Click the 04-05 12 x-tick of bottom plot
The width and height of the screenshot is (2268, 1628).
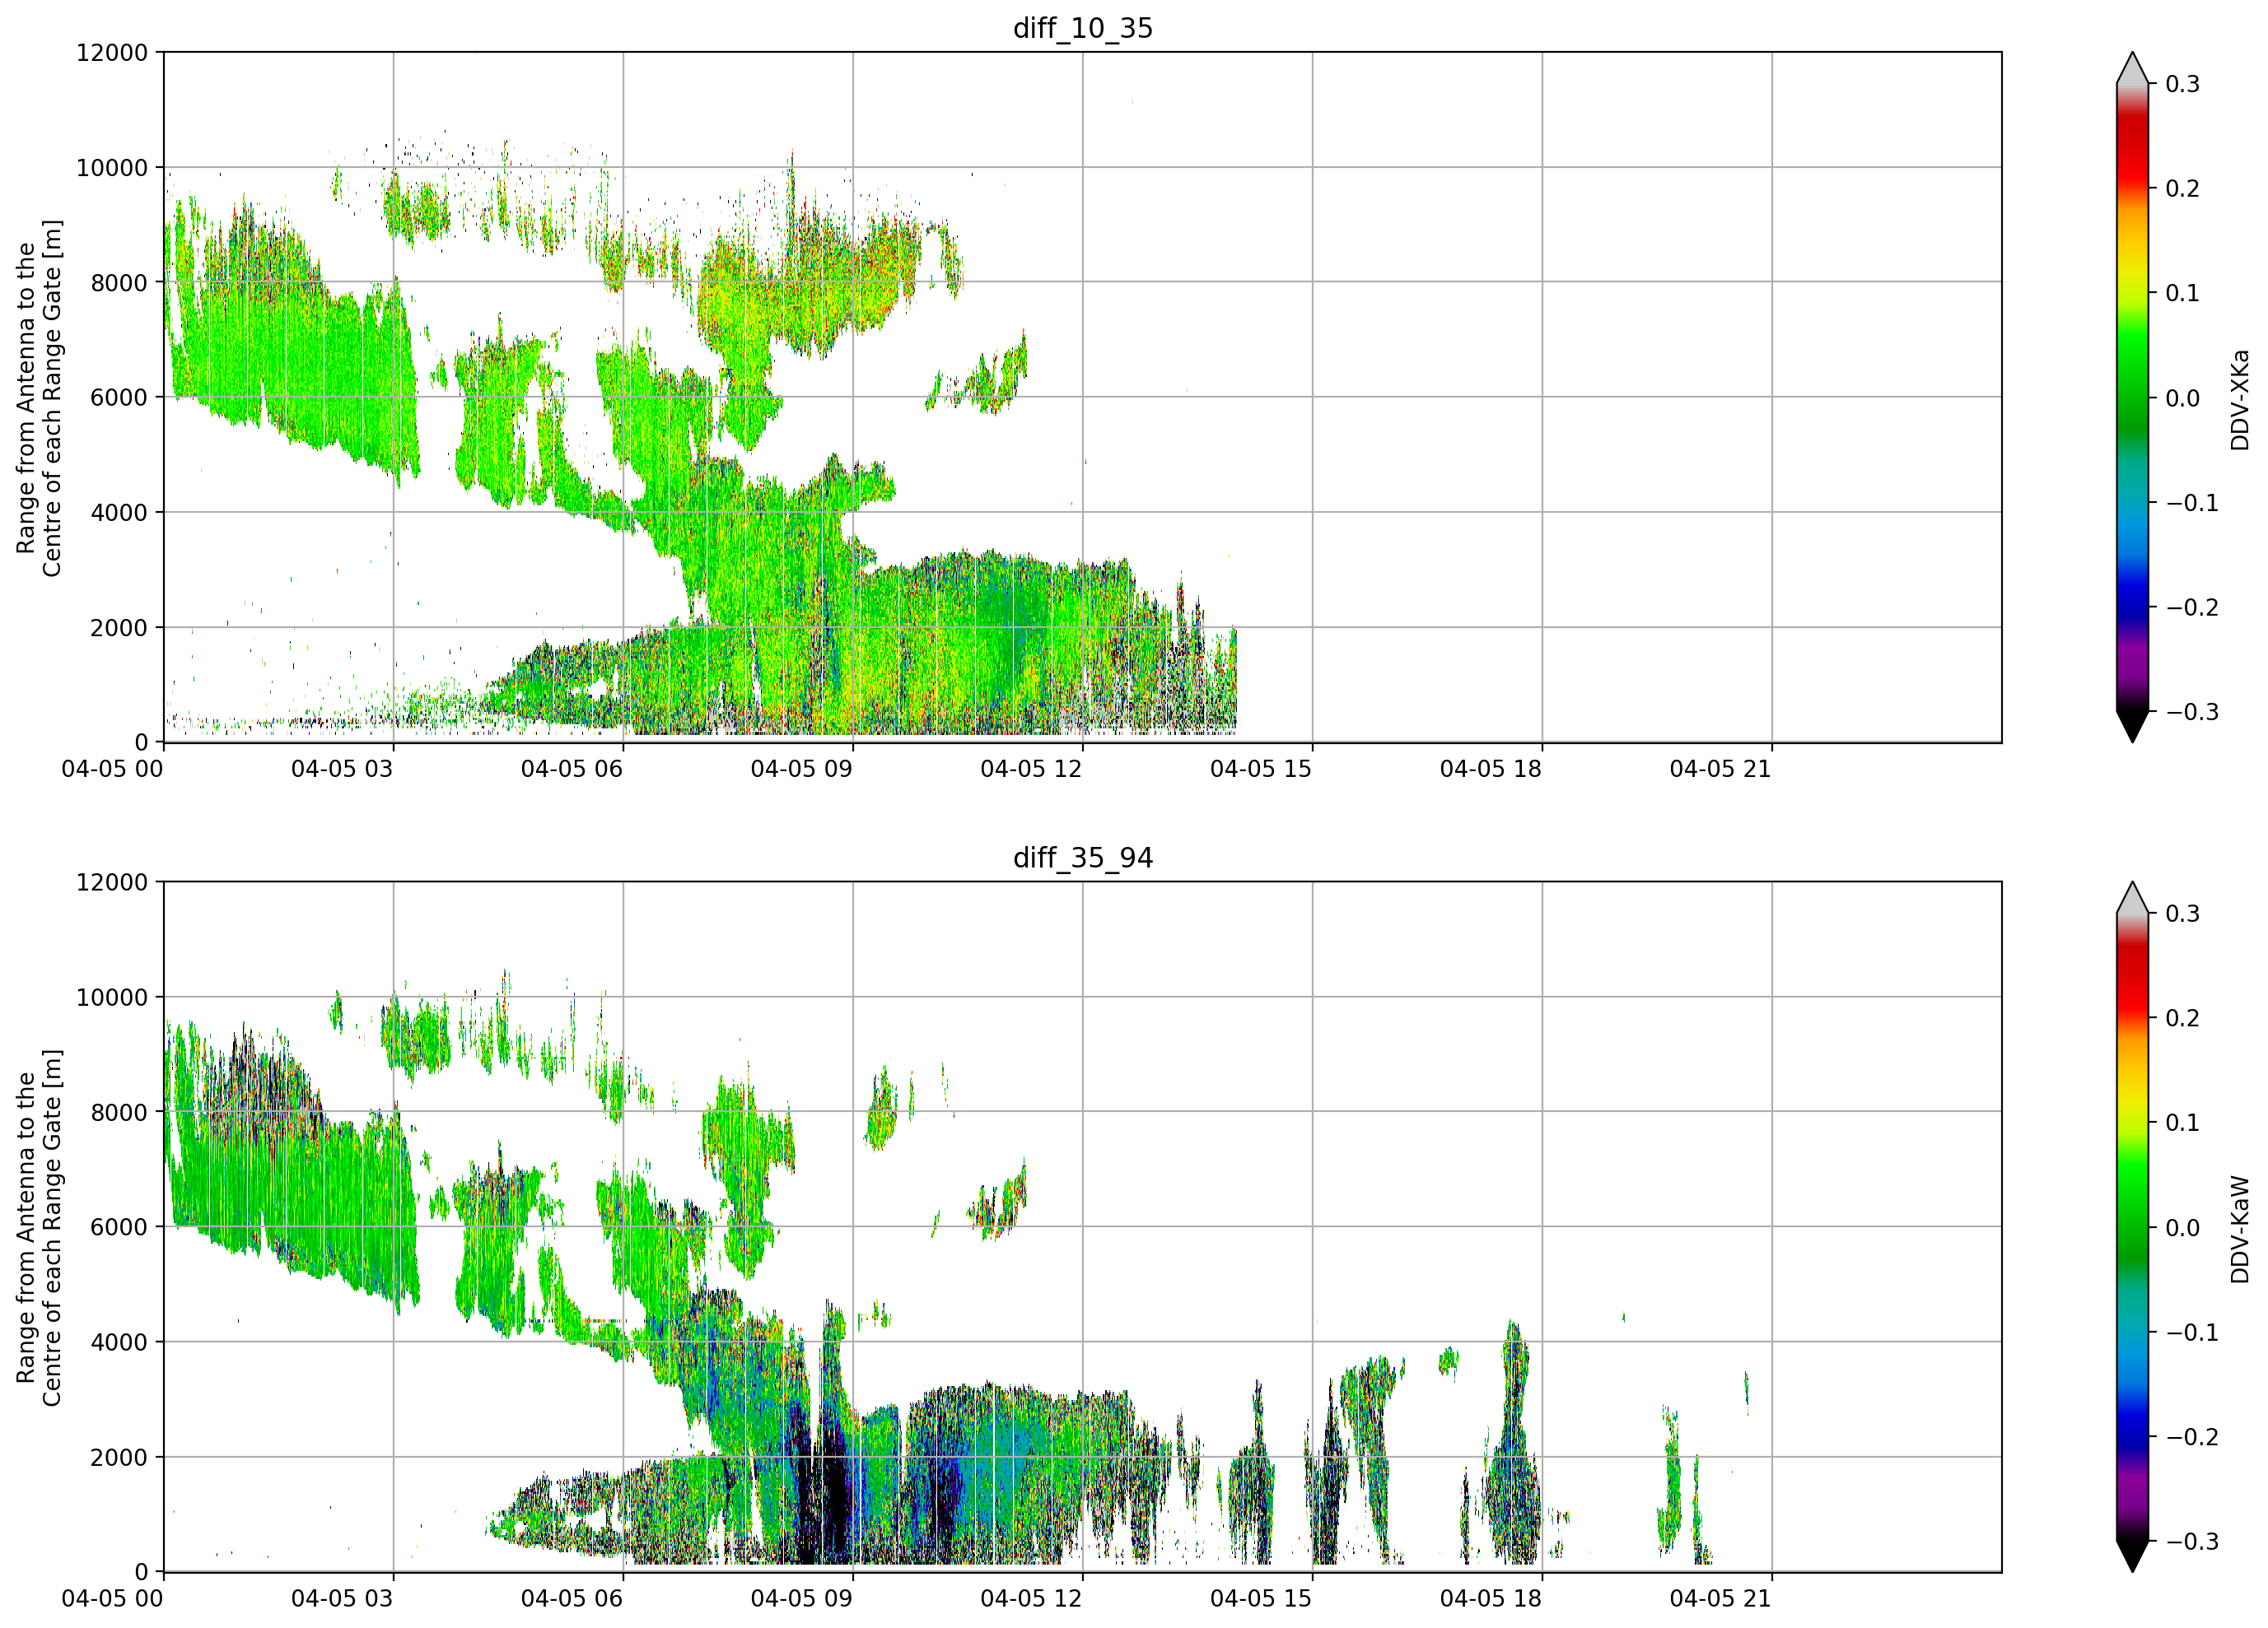(1031, 1598)
